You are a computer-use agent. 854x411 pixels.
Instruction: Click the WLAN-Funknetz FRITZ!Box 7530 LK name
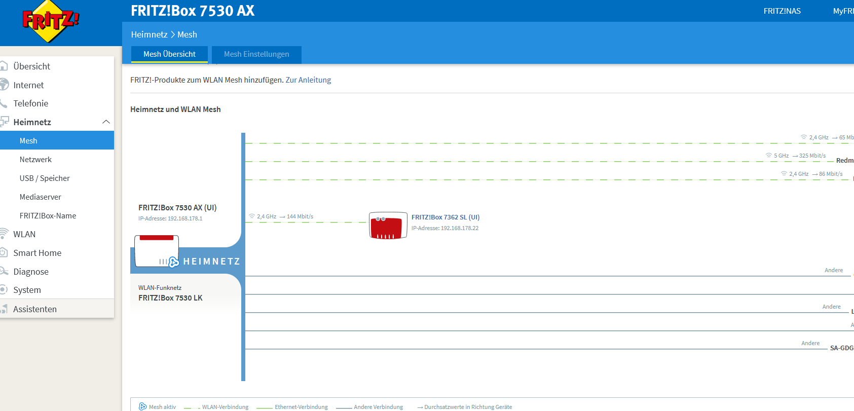tap(170, 297)
